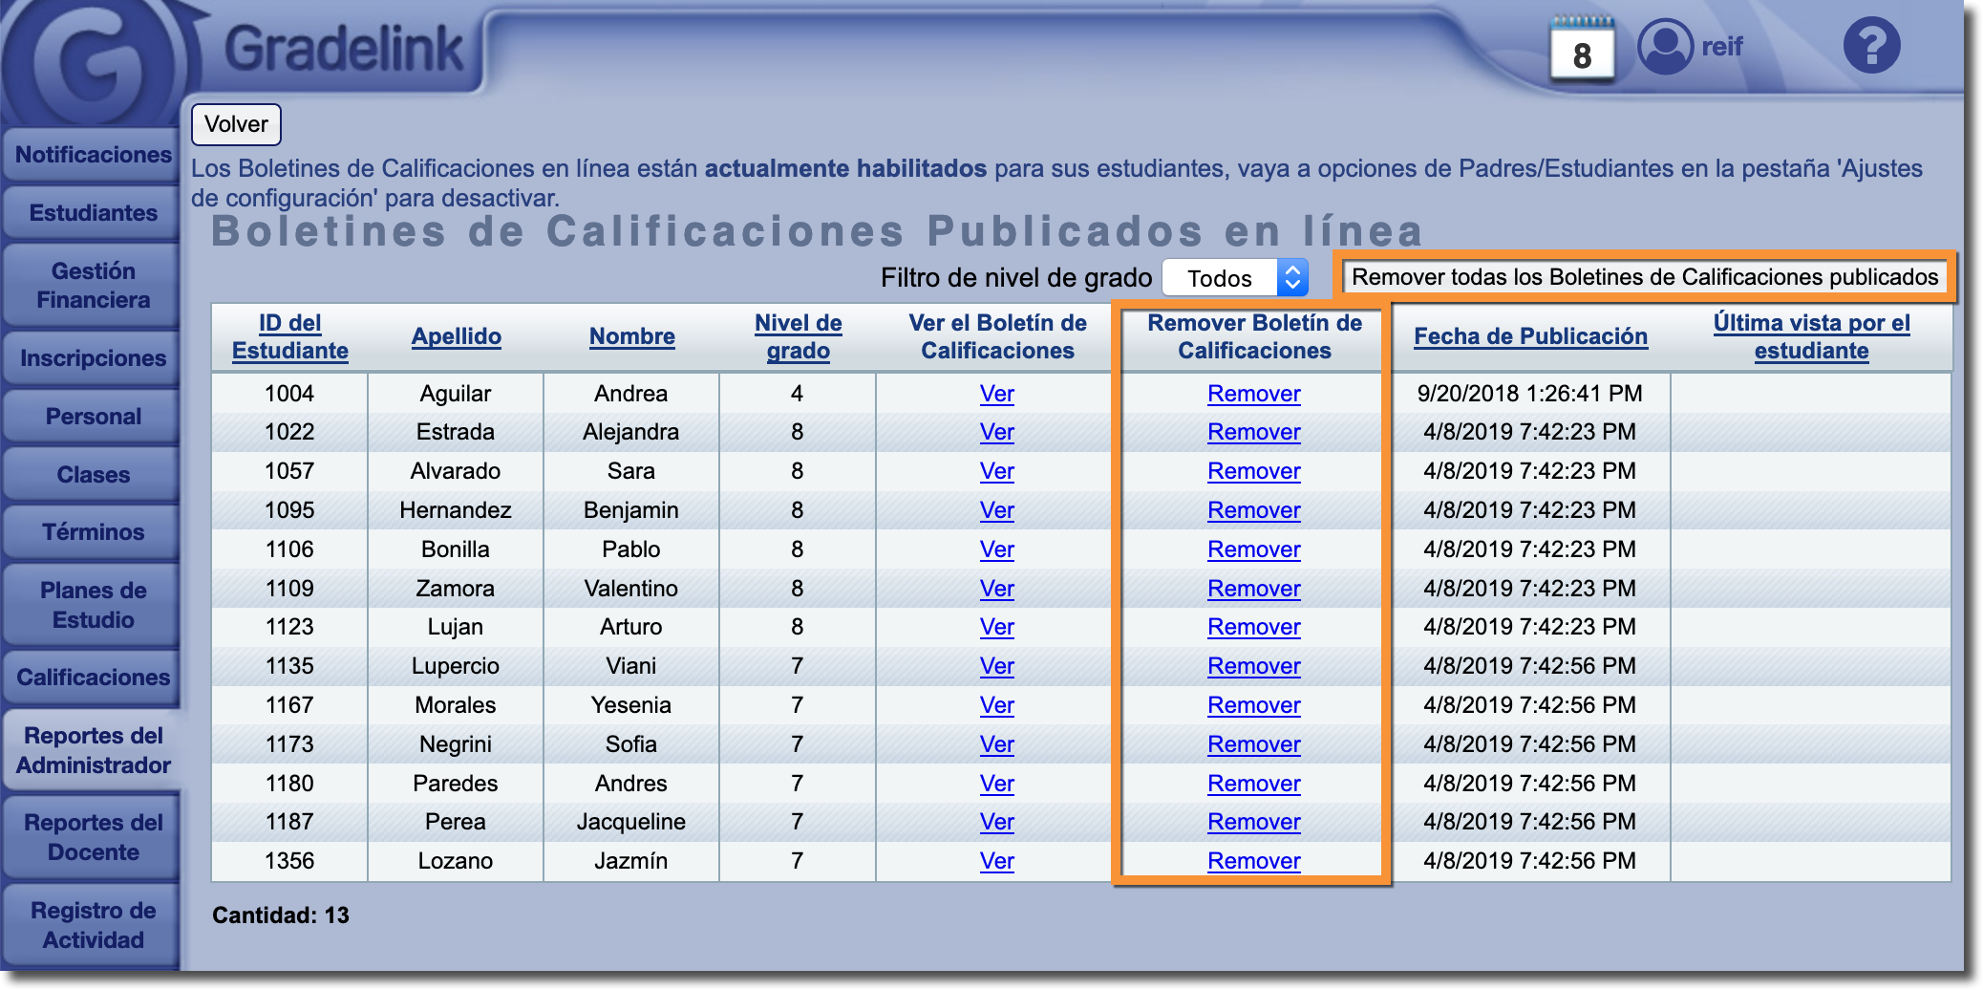View report card for Andrea Aguilar
The width and height of the screenshot is (1983, 990).
[996, 394]
